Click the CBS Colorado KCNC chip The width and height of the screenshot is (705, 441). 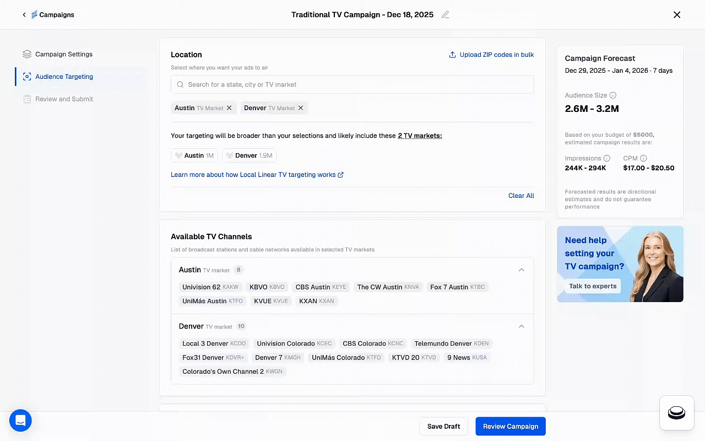pos(373,343)
